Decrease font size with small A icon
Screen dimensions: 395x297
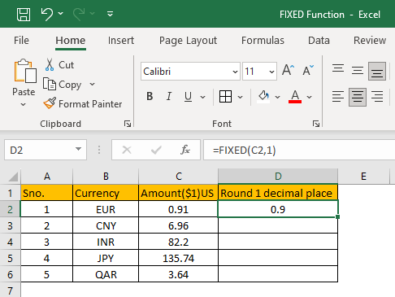click(x=308, y=70)
